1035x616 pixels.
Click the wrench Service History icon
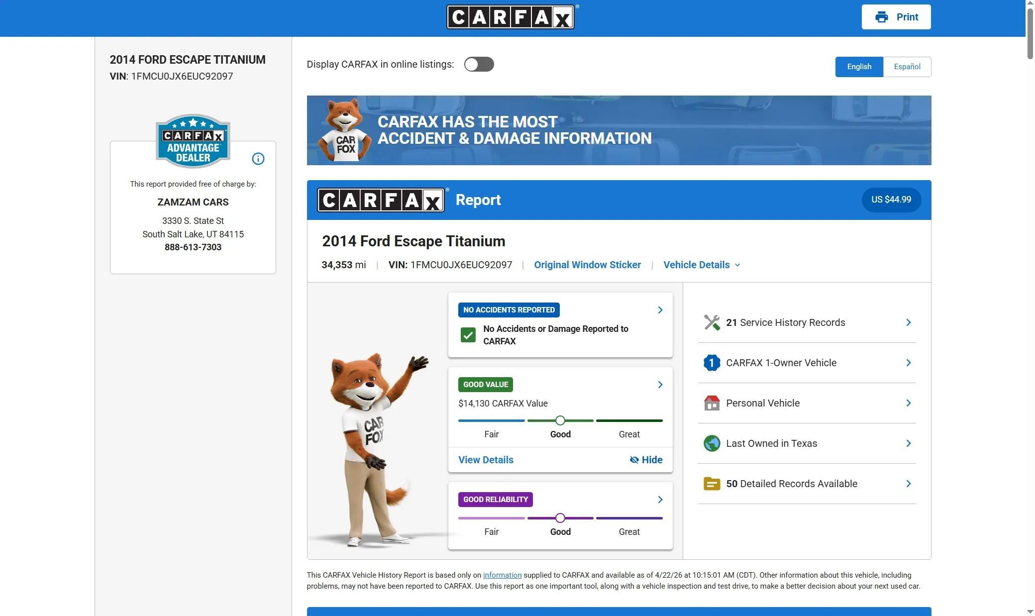coord(712,322)
